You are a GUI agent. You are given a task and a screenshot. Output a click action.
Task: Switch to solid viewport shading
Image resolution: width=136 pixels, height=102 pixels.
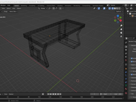[115, 8]
